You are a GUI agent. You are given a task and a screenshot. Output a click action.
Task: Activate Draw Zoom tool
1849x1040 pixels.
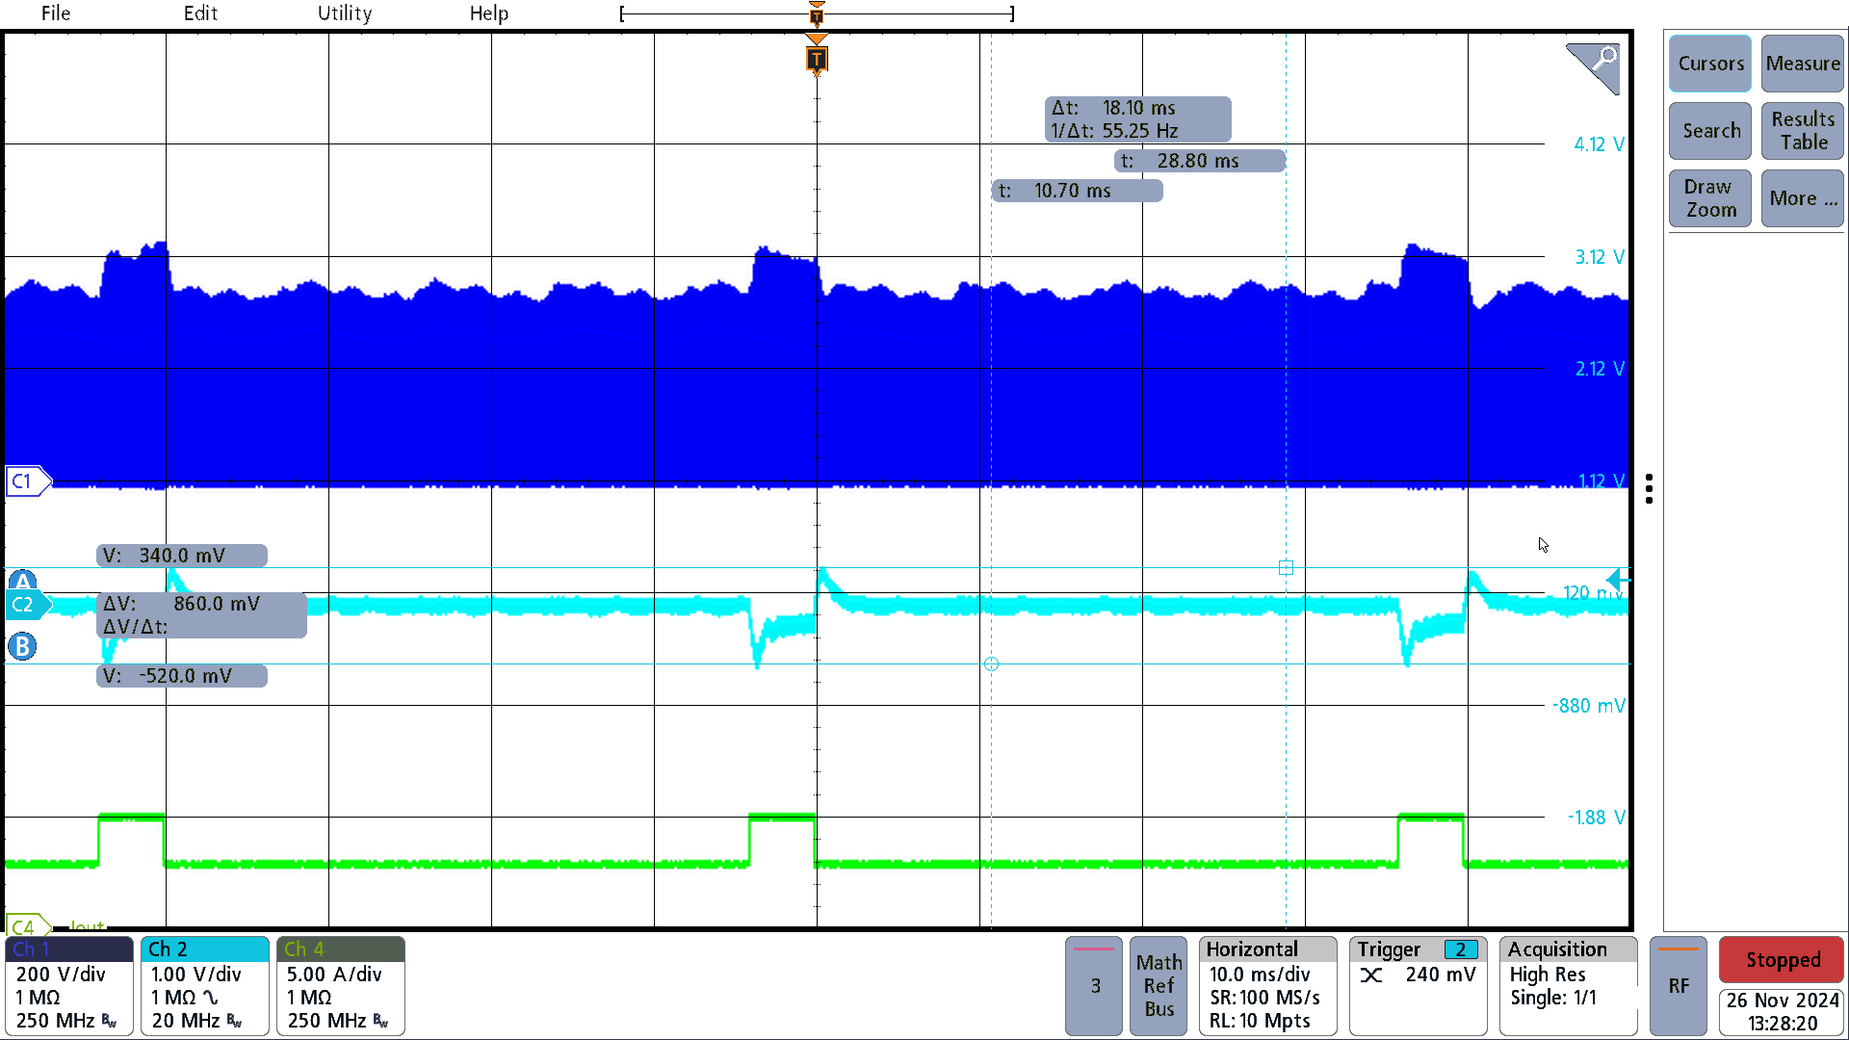[1710, 198]
